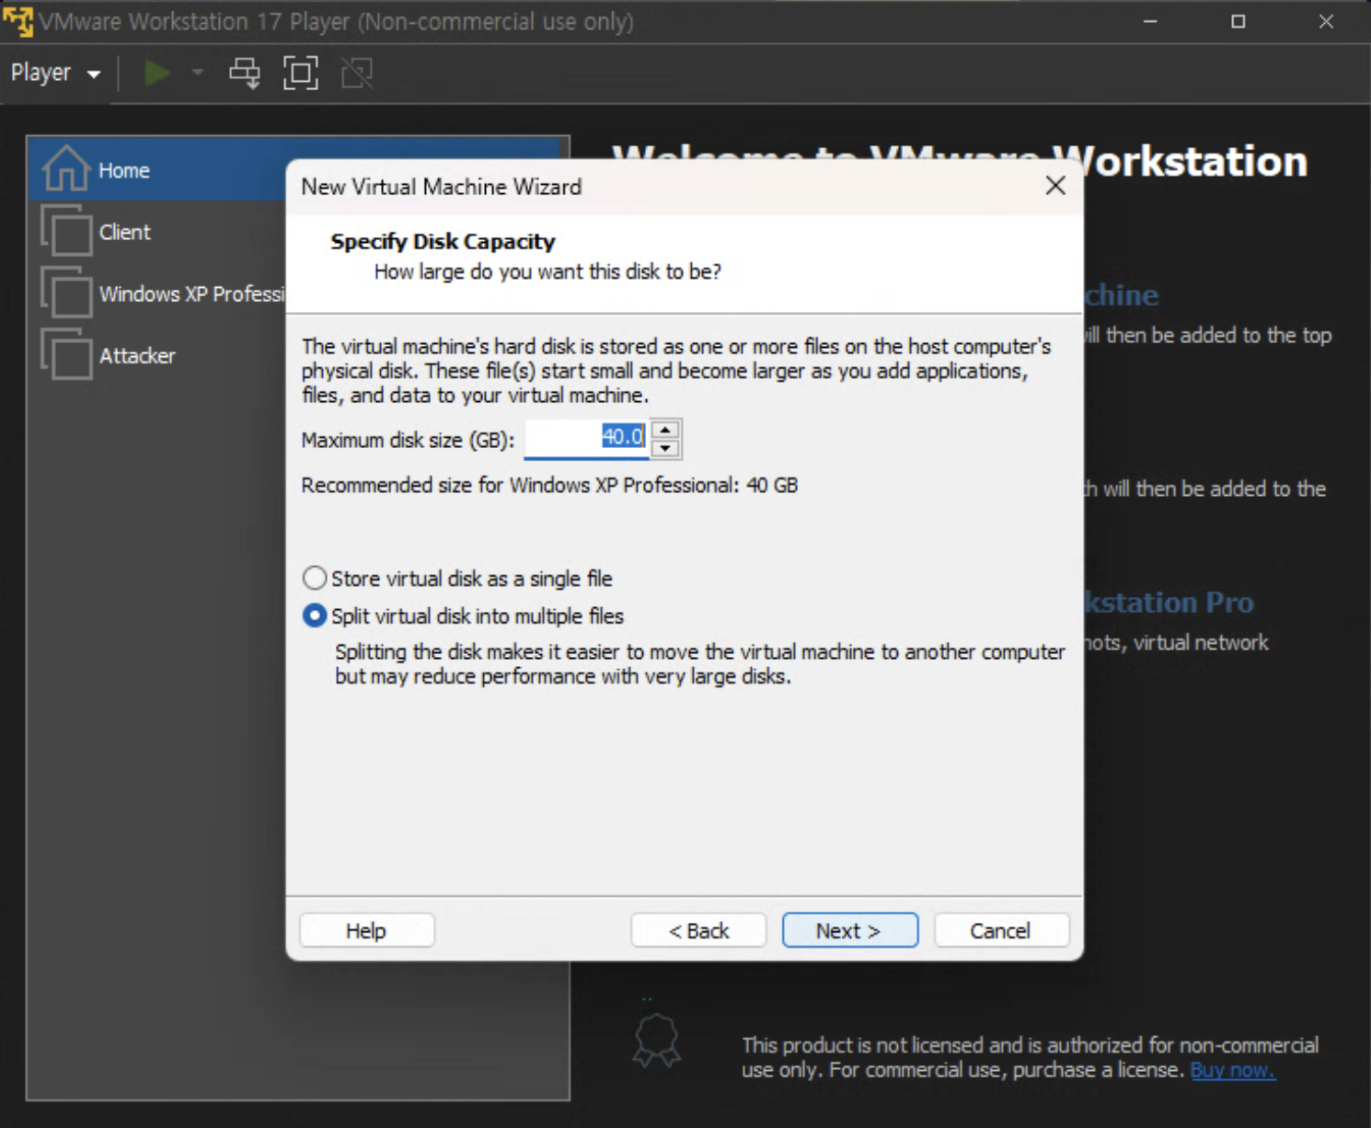Image resolution: width=1371 pixels, height=1128 pixels.
Task: Click the Home house icon
Action: pos(66,168)
